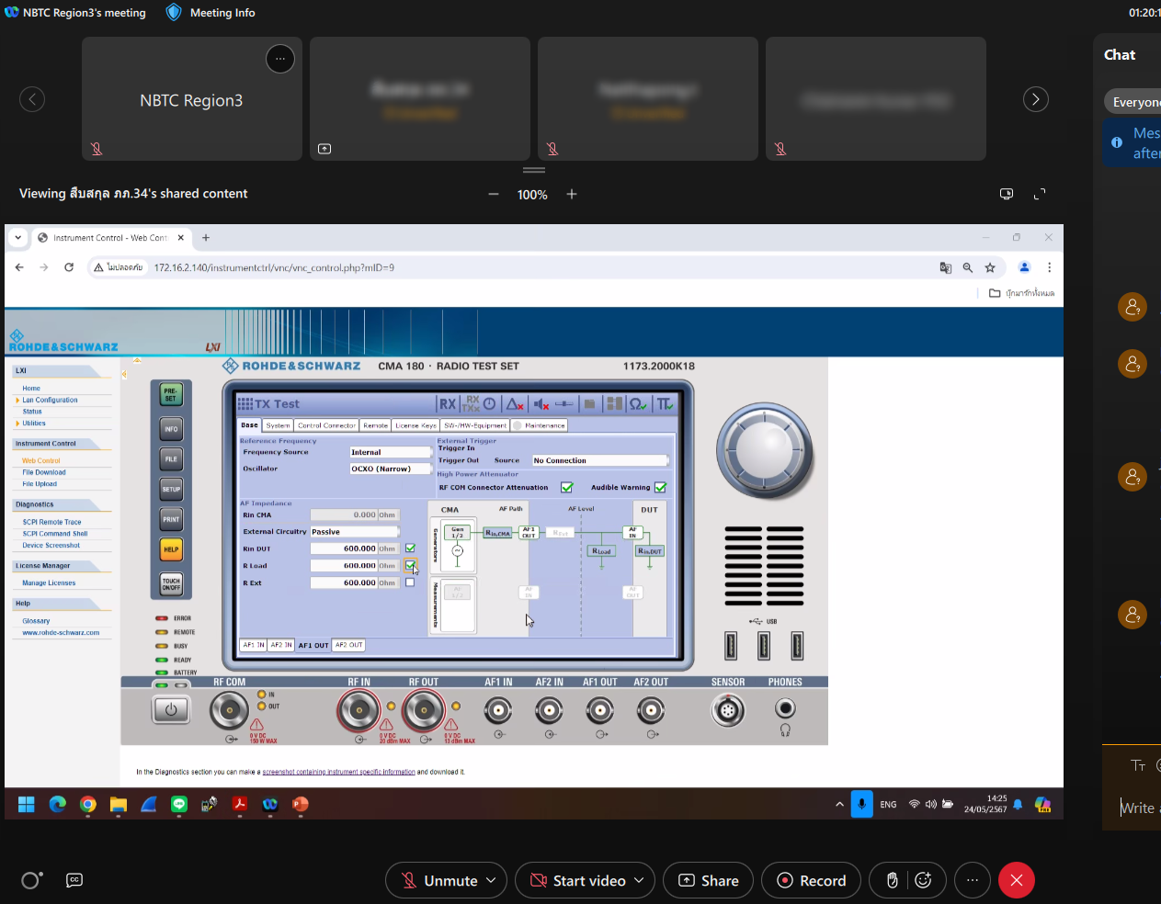Switch to the License Keys tab
Image resolution: width=1161 pixels, height=904 pixels.
(x=415, y=425)
